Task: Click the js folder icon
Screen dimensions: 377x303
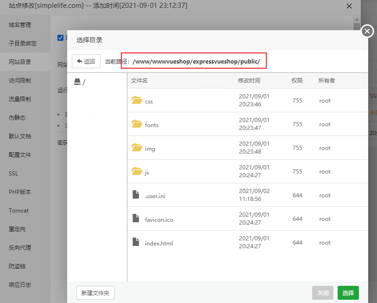Action: (137, 171)
